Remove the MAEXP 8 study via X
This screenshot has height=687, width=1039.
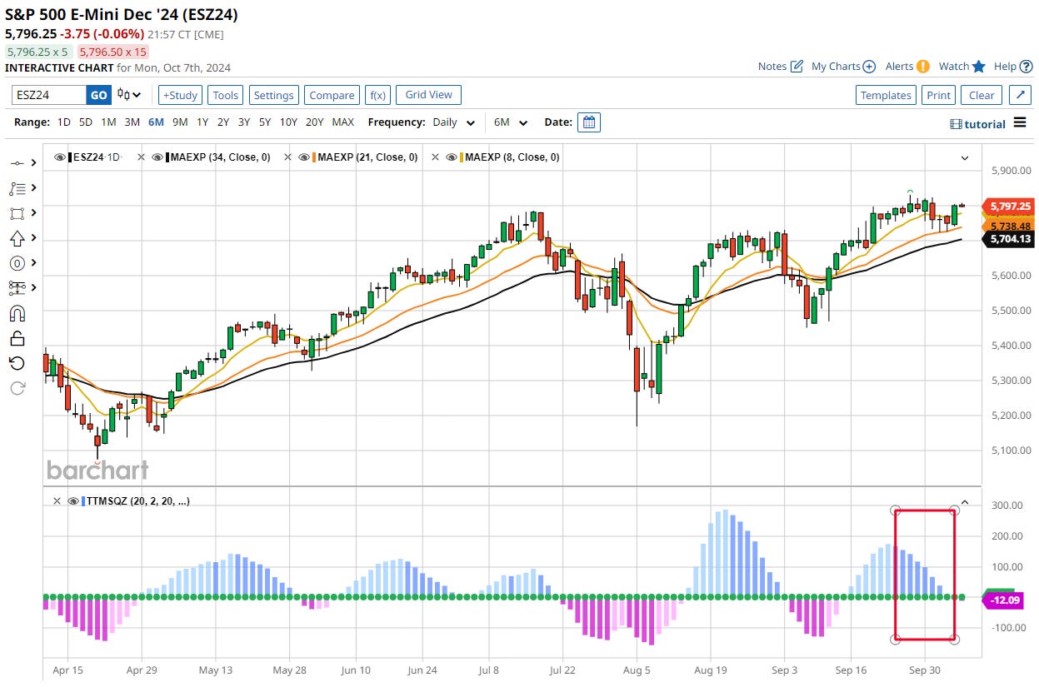point(436,157)
